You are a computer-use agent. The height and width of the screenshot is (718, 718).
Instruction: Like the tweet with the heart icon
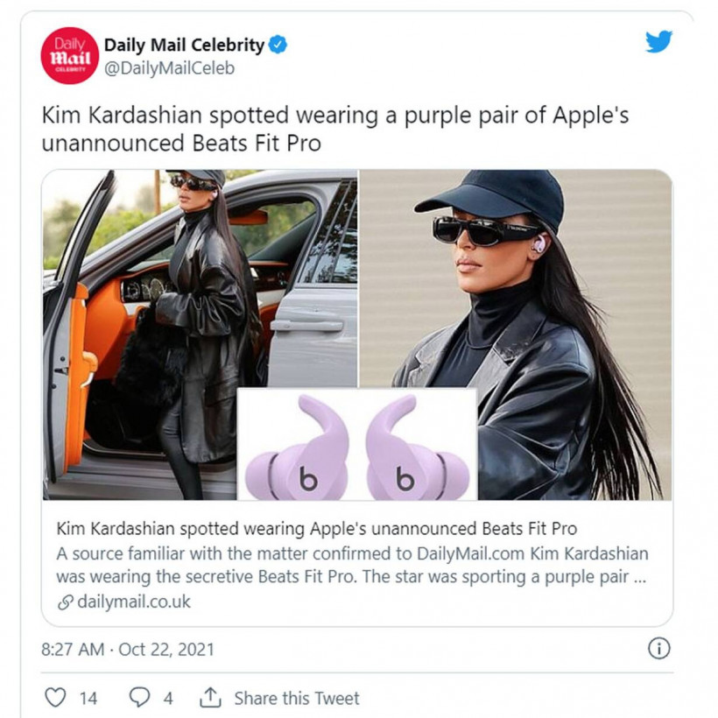pyautogui.click(x=55, y=697)
